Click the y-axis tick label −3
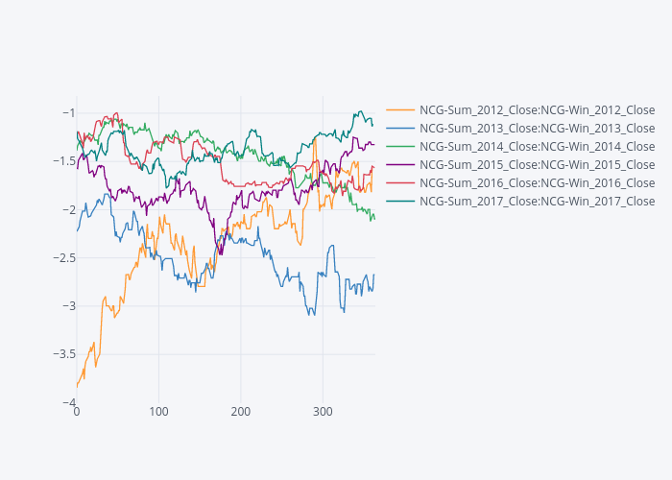The height and width of the screenshot is (480, 672). tap(67, 305)
